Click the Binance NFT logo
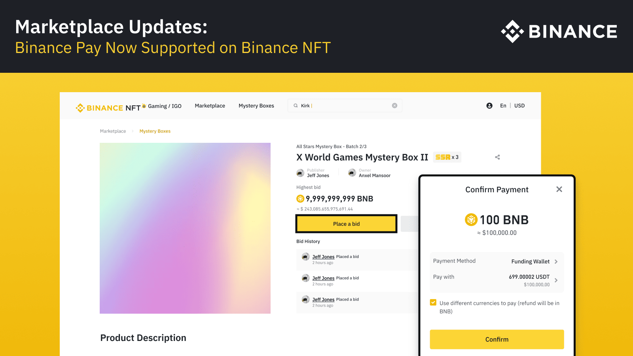Image resolution: width=633 pixels, height=356 pixels. coord(108,108)
